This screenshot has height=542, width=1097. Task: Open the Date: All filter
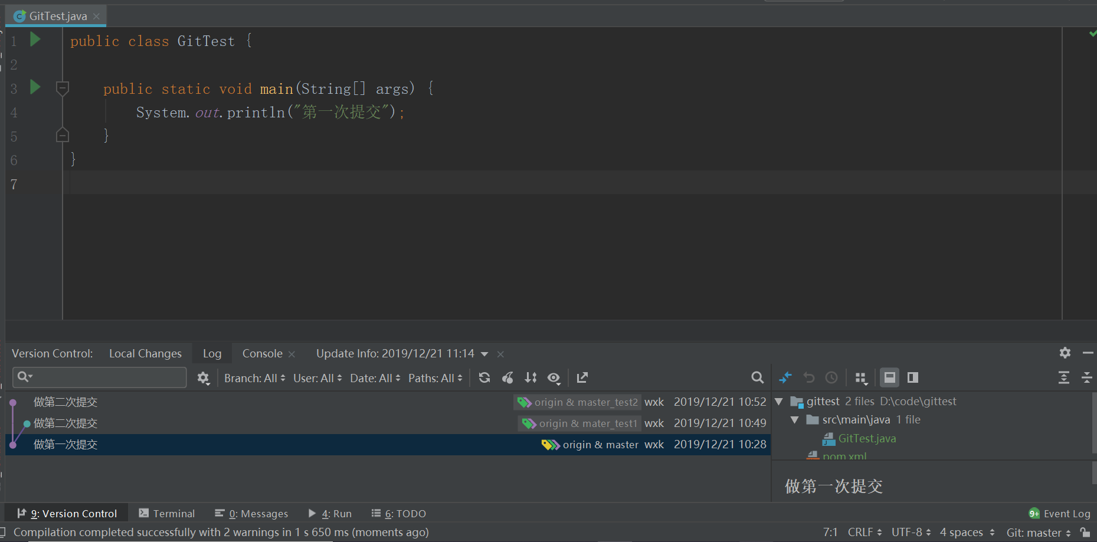[x=375, y=378]
